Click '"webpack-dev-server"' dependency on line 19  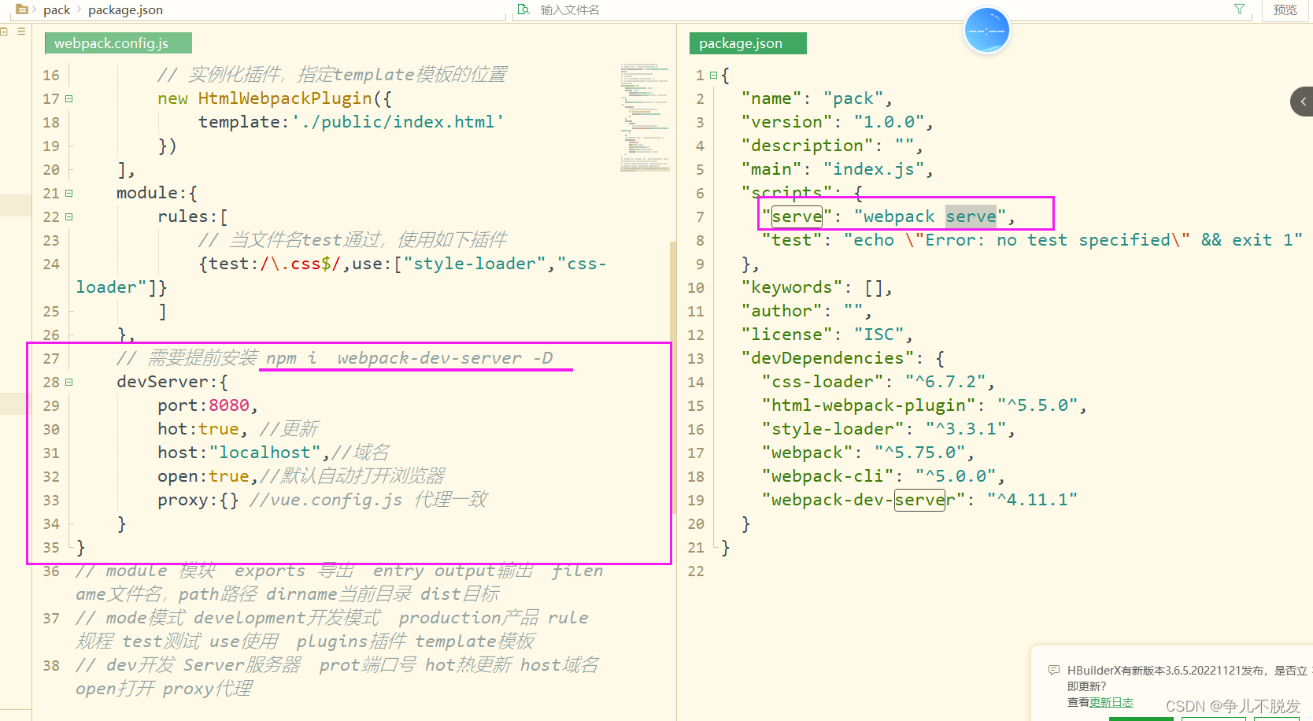pyautogui.click(x=864, y=500)
